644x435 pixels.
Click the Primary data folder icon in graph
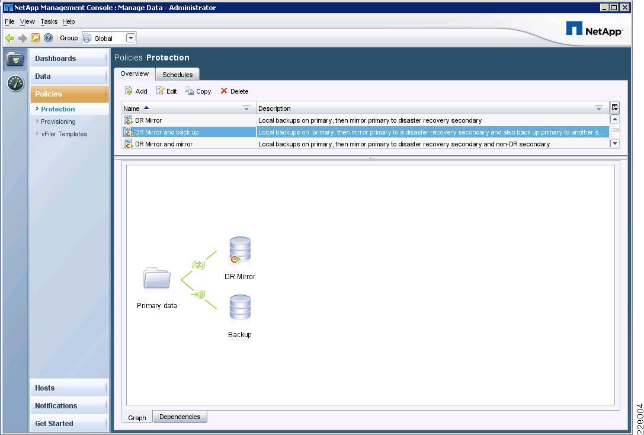click(157, 278)
